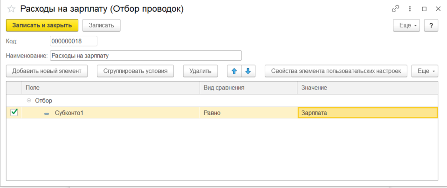The width and height of the screenshot is (447, 188).
Task: Open Свойства элемента пользовательских настроек
Action: coord(336,71)
